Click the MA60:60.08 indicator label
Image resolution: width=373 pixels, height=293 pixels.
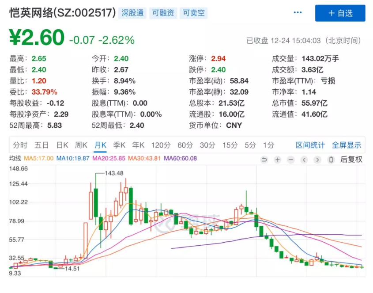click(x=180, y=158)
